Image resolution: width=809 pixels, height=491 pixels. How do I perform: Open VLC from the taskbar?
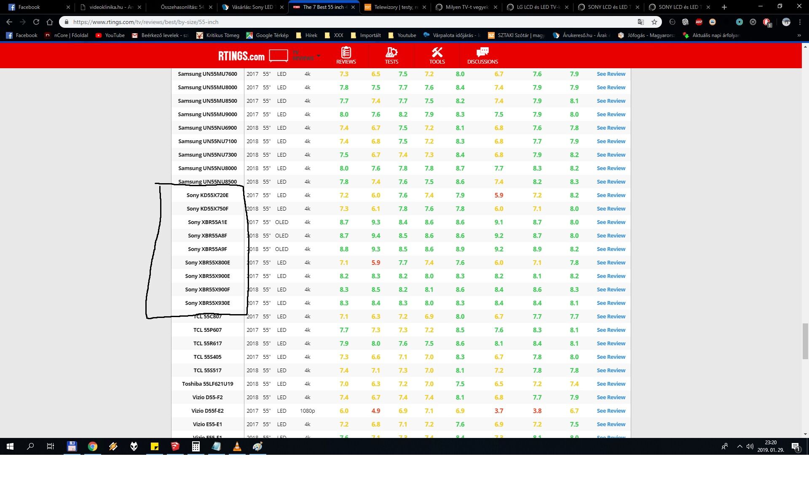237,446
